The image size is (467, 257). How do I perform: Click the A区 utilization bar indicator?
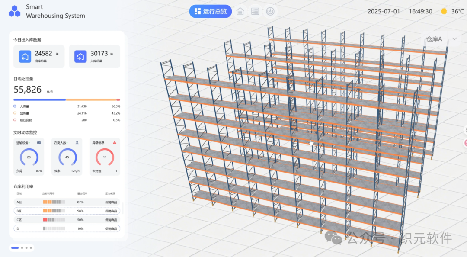point(54,202)
